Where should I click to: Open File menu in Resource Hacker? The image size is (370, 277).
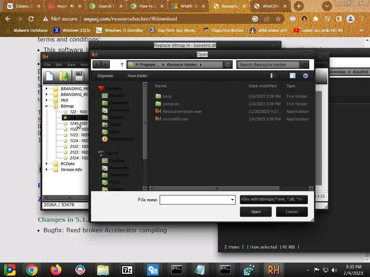(x=47, y=65)
